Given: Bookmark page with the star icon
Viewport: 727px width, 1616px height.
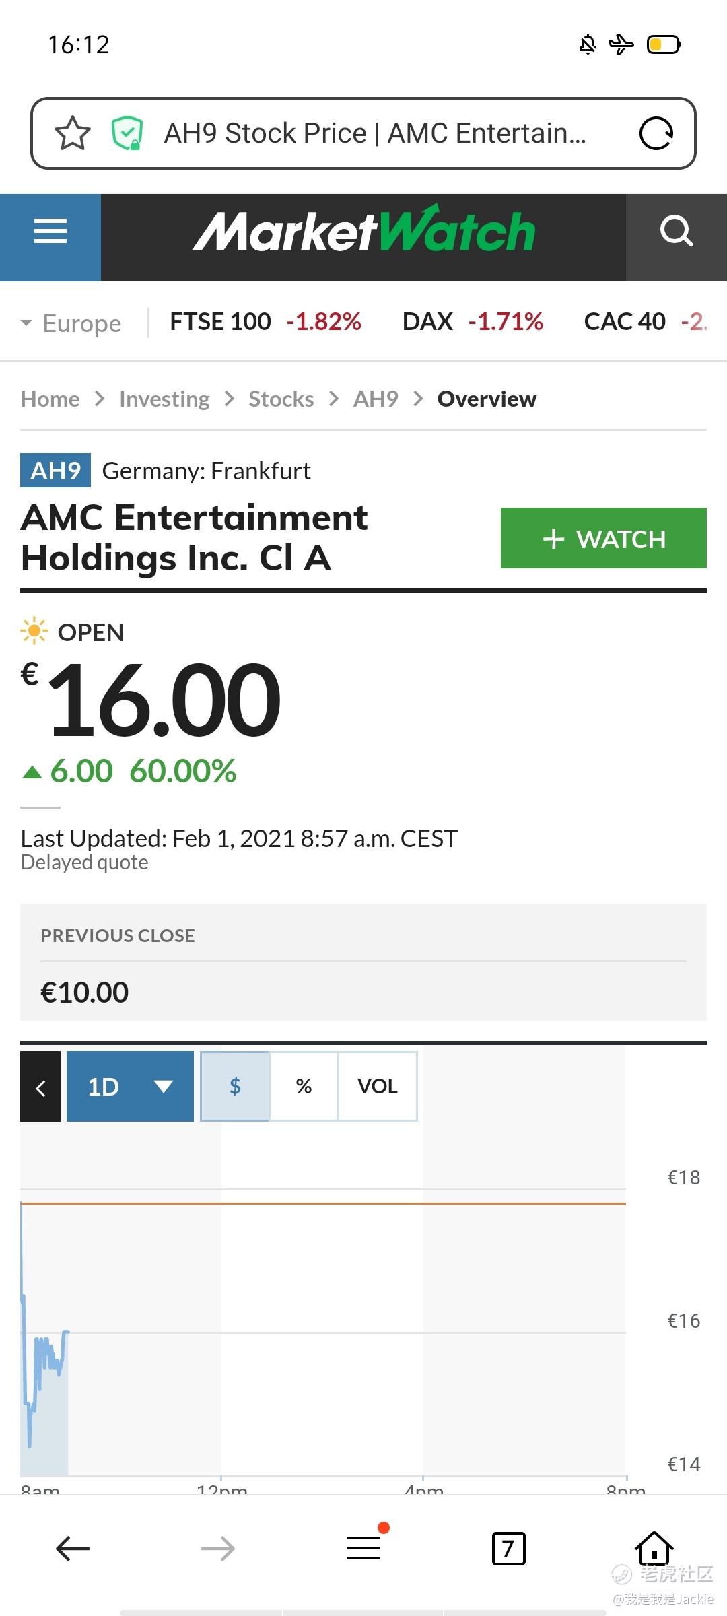Looking at the screenshot, I should pyautogui.click(x=73, y=133).
